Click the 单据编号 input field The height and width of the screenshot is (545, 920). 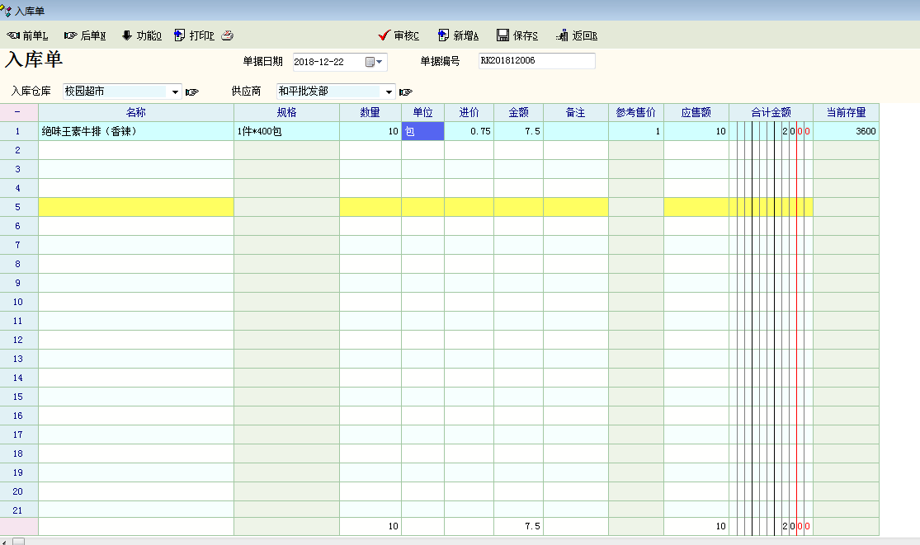coord(535,61)
